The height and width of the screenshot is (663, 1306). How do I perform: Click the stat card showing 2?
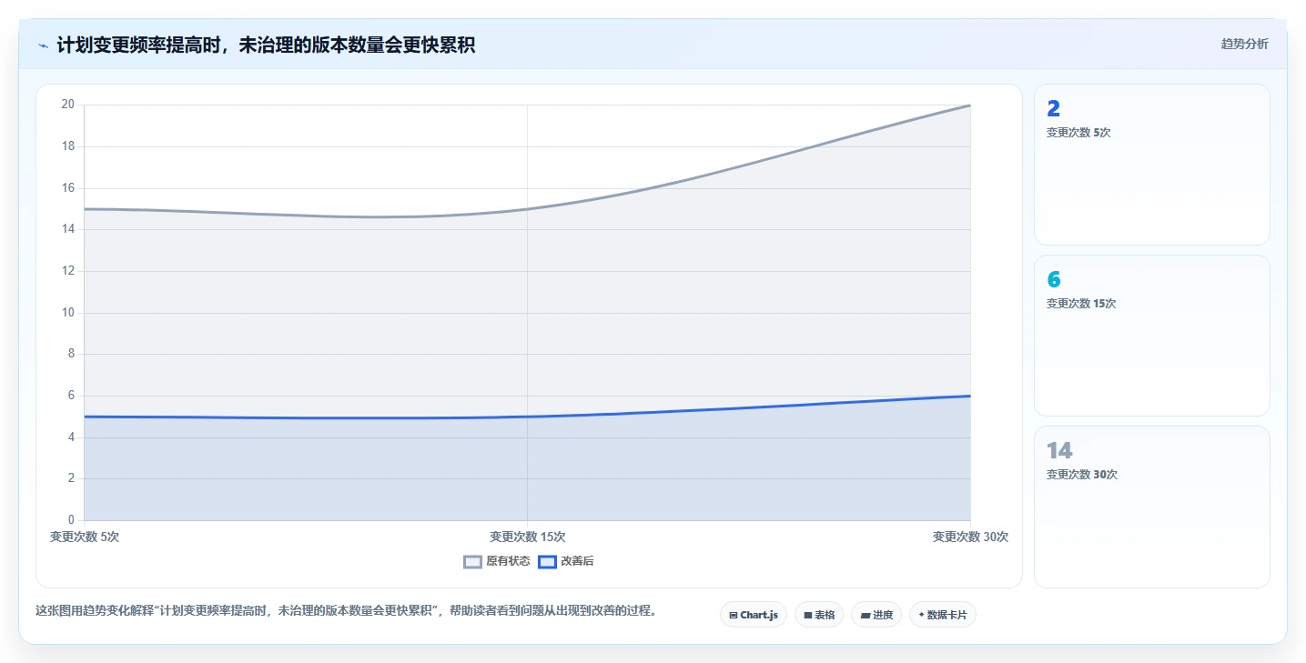pyautogui.click(x=1151, y=165)
